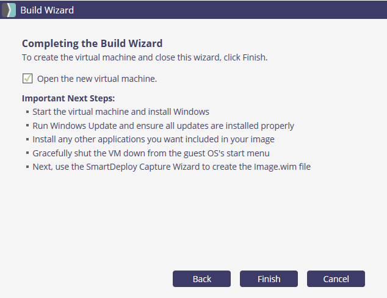This screenshot has width=387, height=298.
Task: Click the bullet marker before 'Install any other applications'
Action: pos(28,140)
